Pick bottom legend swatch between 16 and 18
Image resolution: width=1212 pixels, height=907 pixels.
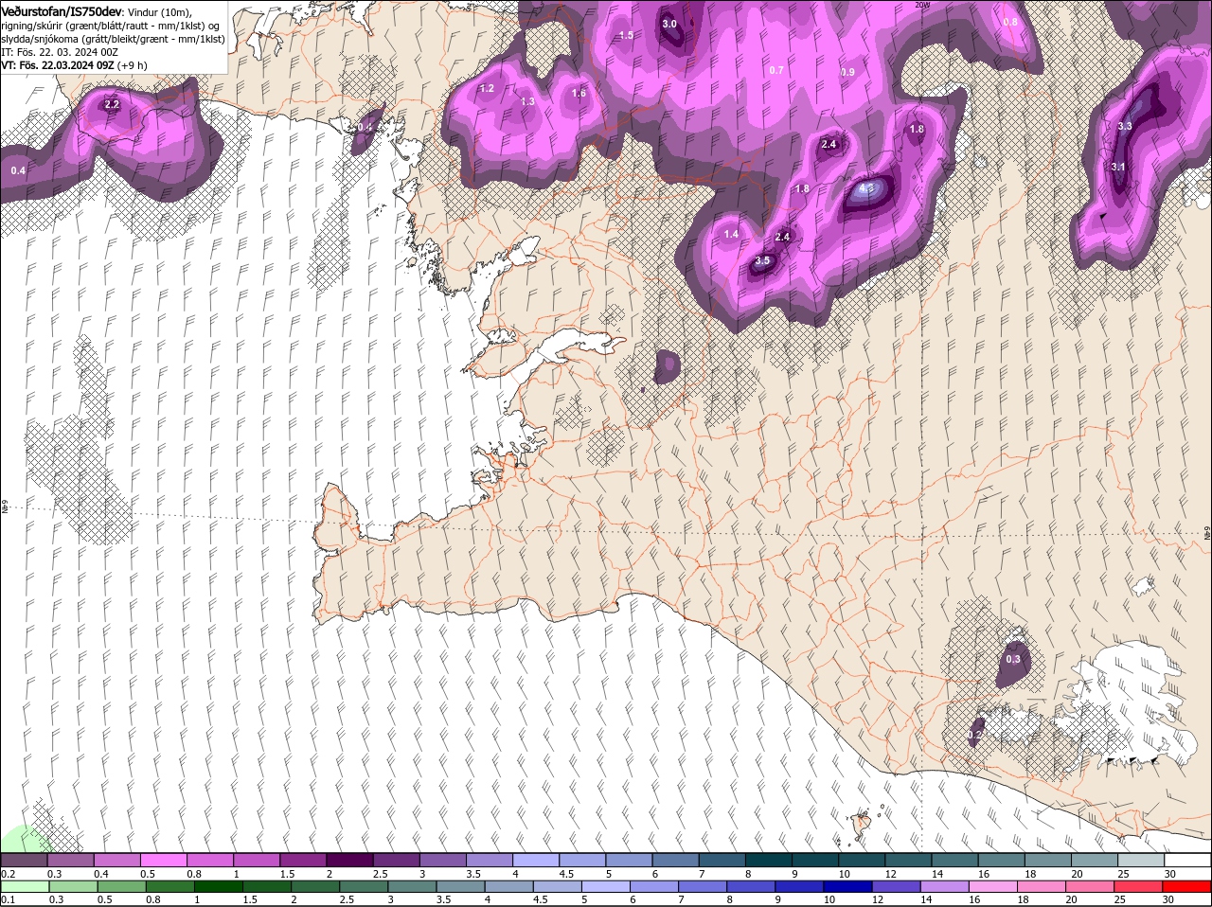992,886
